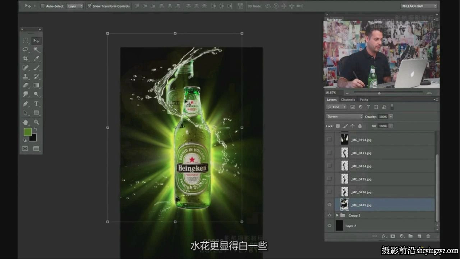Show the _MG_0394.jpg layer
The width and height of the screenshot is (460, 259).
point(329,140)
